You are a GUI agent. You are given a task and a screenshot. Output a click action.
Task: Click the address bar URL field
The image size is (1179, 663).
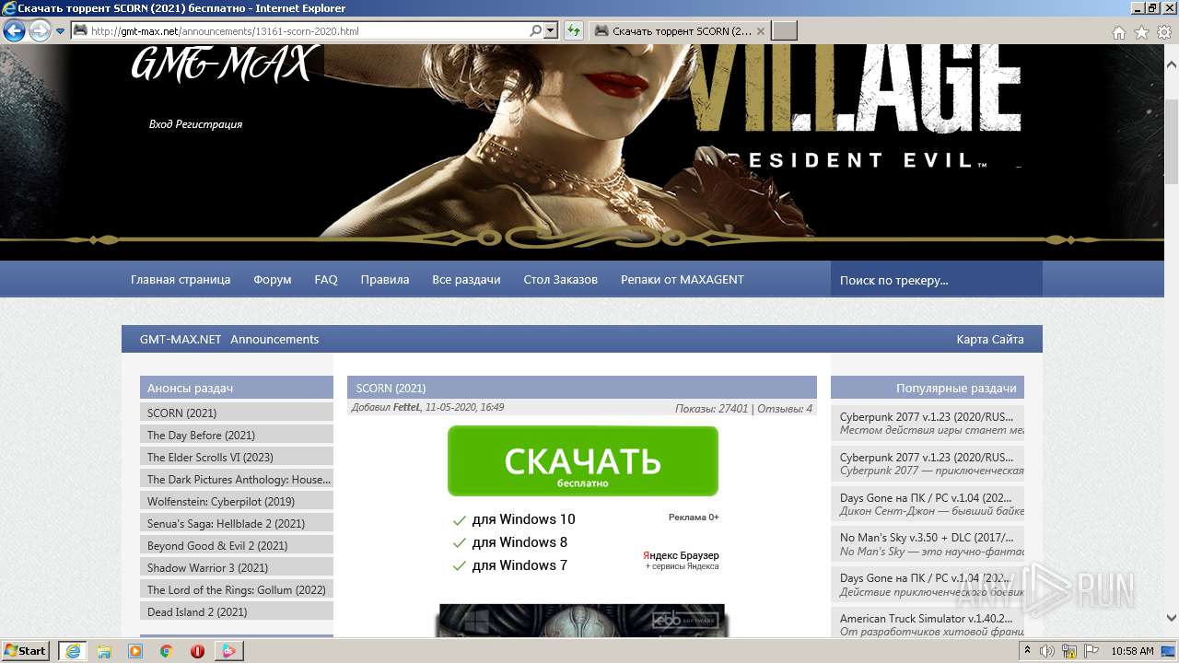pyautogui.click(x=299, y=31)
